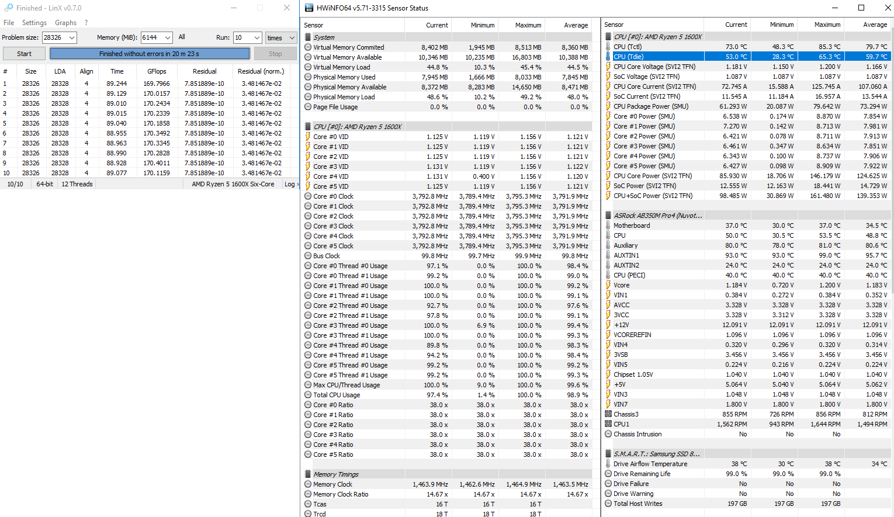Click the Motherboard temperature thermometer icon

click(608, 225)
